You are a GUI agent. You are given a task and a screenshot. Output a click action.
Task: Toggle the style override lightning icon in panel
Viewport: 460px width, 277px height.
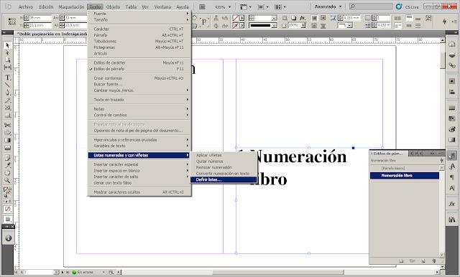tap(441, 161)
